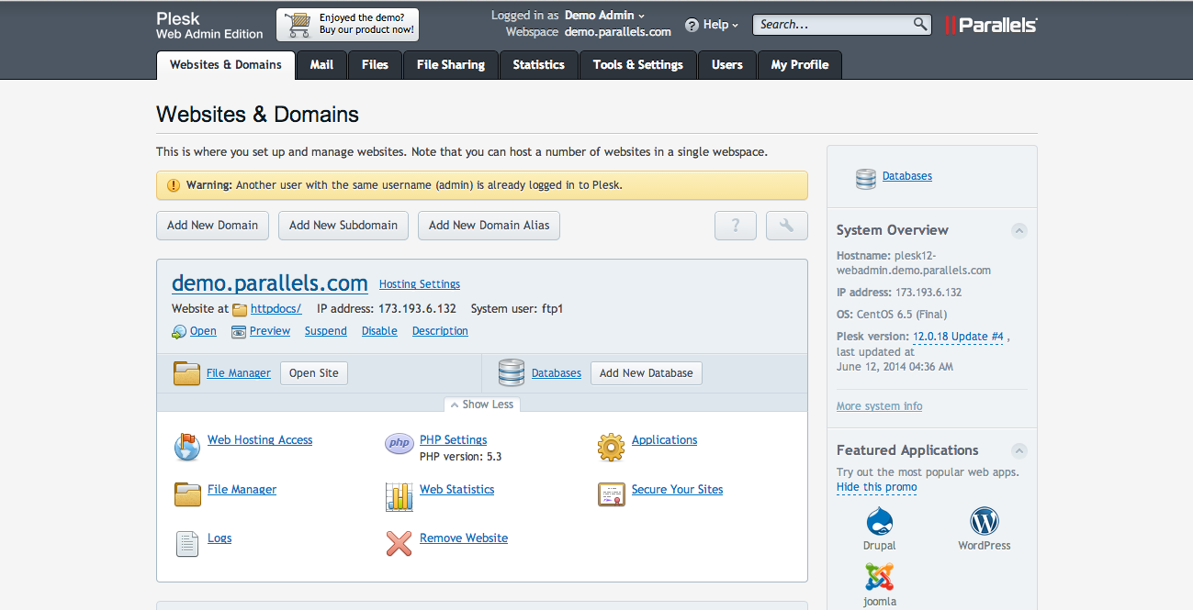Click the Logs document icon
Viewport: 1193px width, 610px height.
187,544
